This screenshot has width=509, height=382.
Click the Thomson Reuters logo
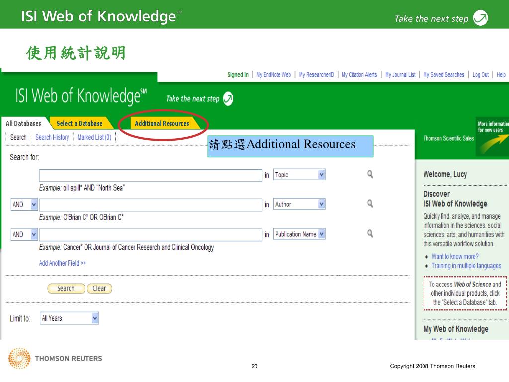[x=55, y=358]
